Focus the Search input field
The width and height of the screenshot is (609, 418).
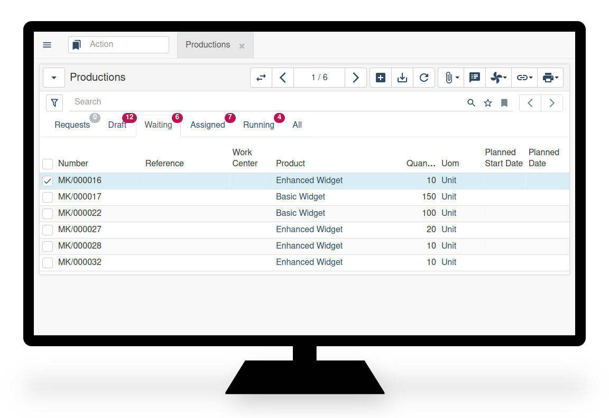coord(266,102)
